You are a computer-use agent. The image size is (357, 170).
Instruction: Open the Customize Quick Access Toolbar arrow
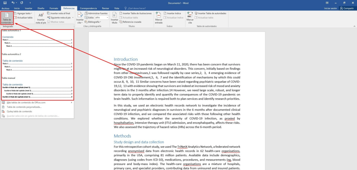point(30,3)
